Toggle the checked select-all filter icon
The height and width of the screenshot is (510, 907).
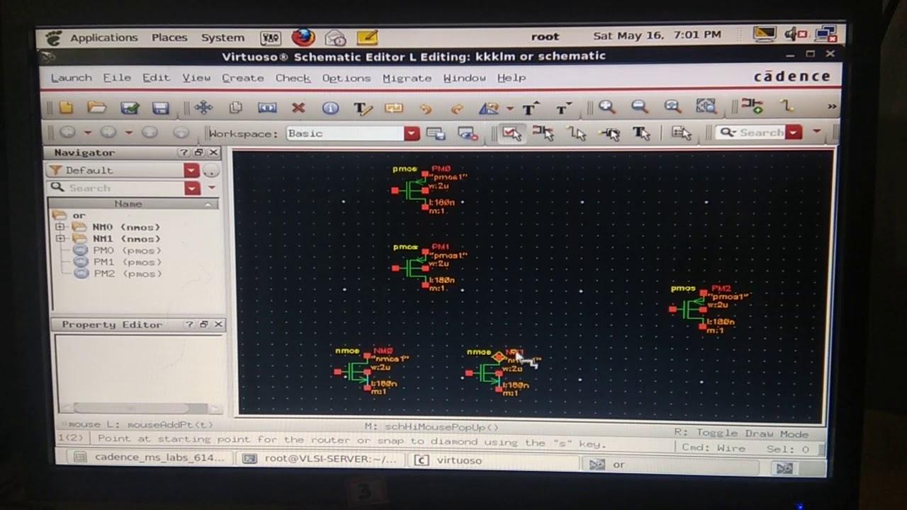[511, 133]
